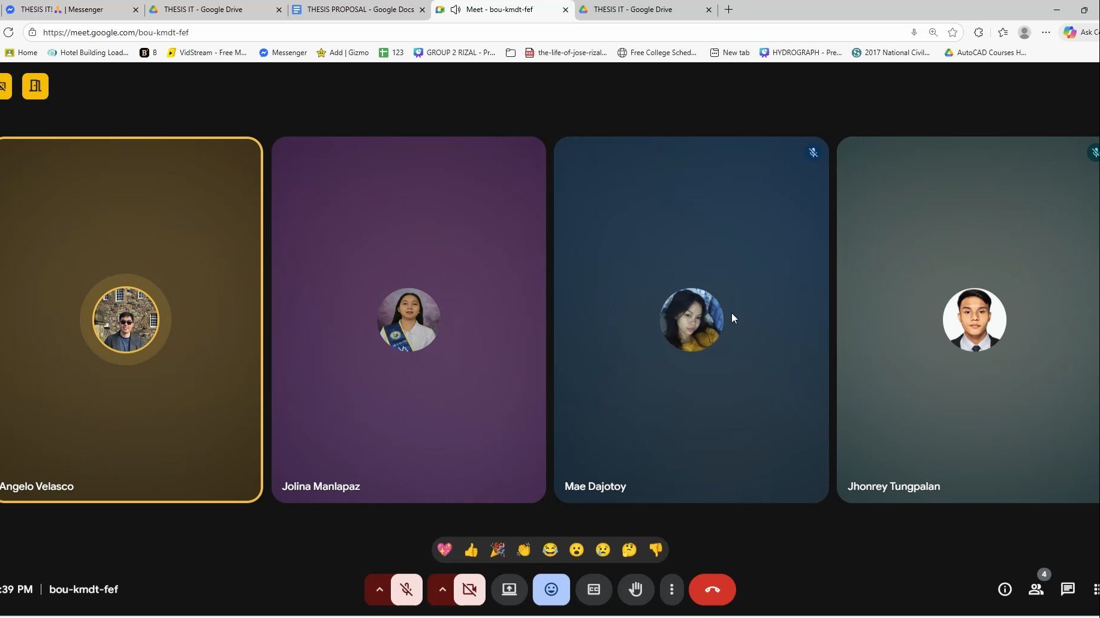Show the People participants panel

point(1036,590)
